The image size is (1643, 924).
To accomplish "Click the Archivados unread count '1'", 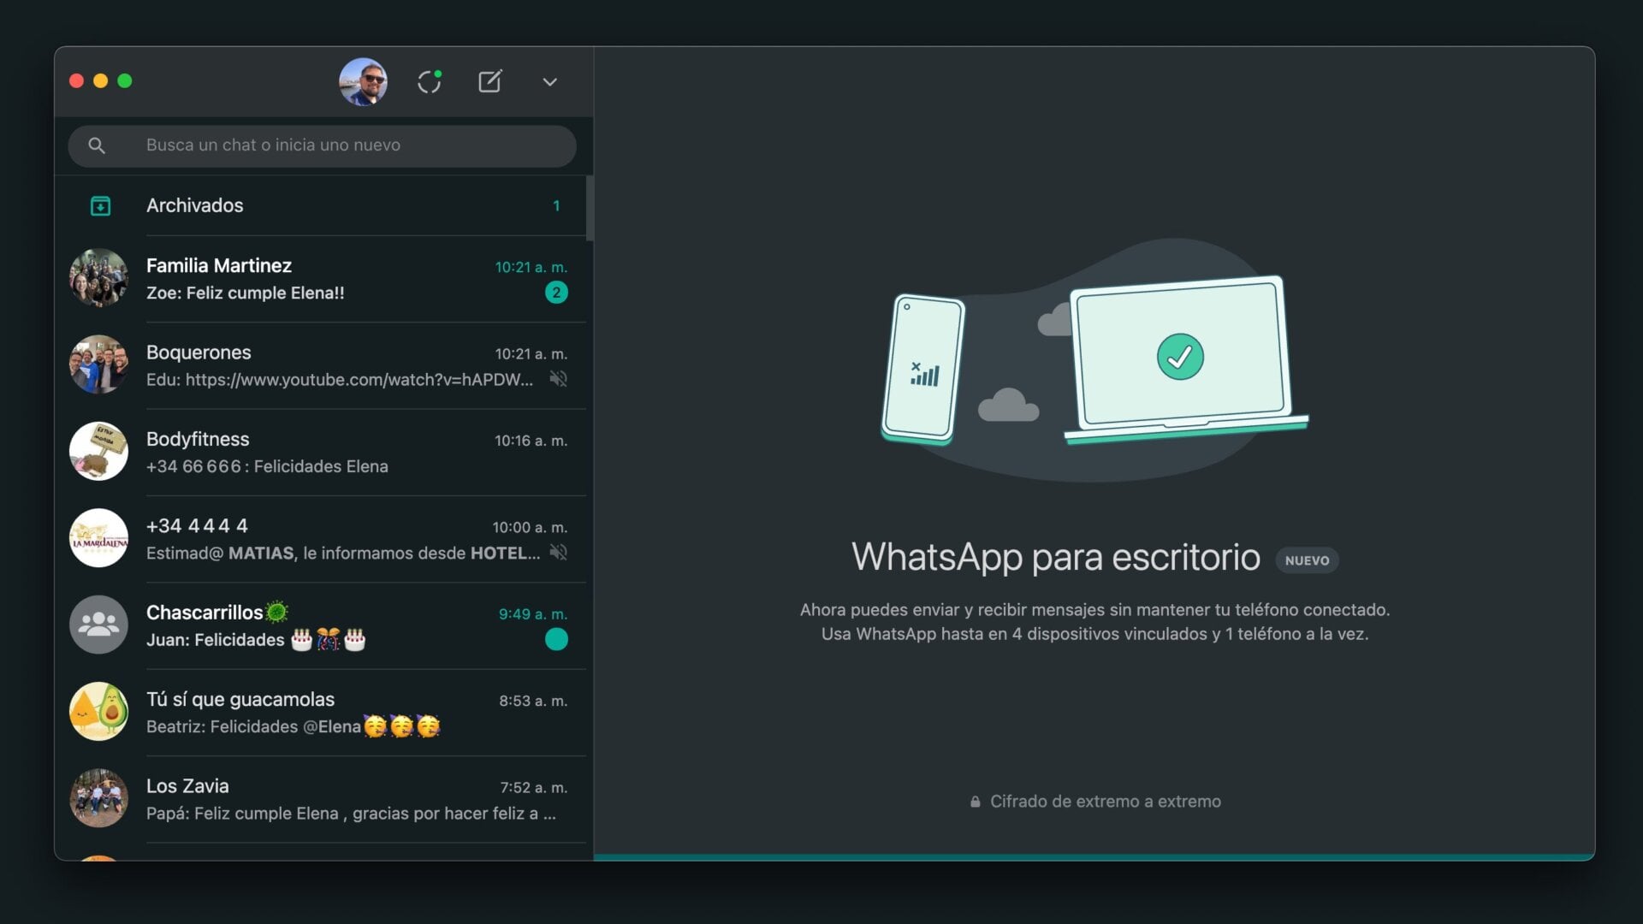I will 556,206.
